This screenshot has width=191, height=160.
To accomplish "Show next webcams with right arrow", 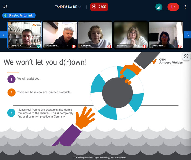I will (187, 35).
